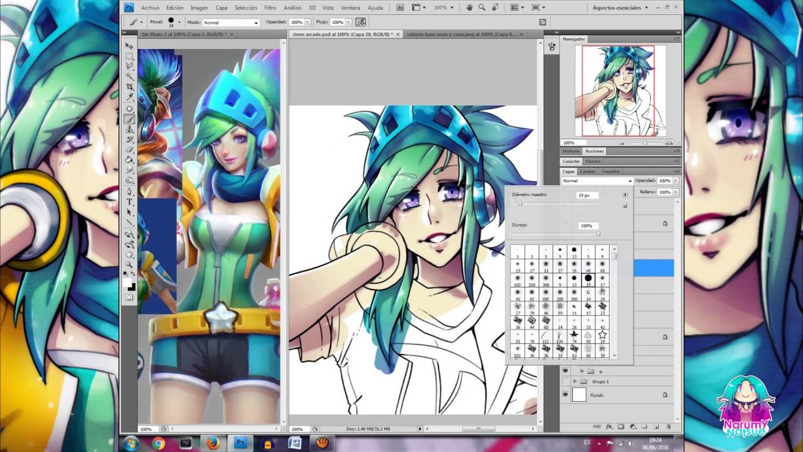The height and width of the screenshot is (452, 803).
Task: Open Aspectos esenciales workspace dropdown
Action: [x=620, y=8]
